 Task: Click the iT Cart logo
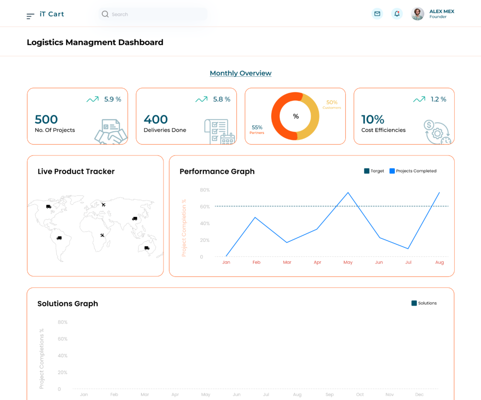click(52, 14)
